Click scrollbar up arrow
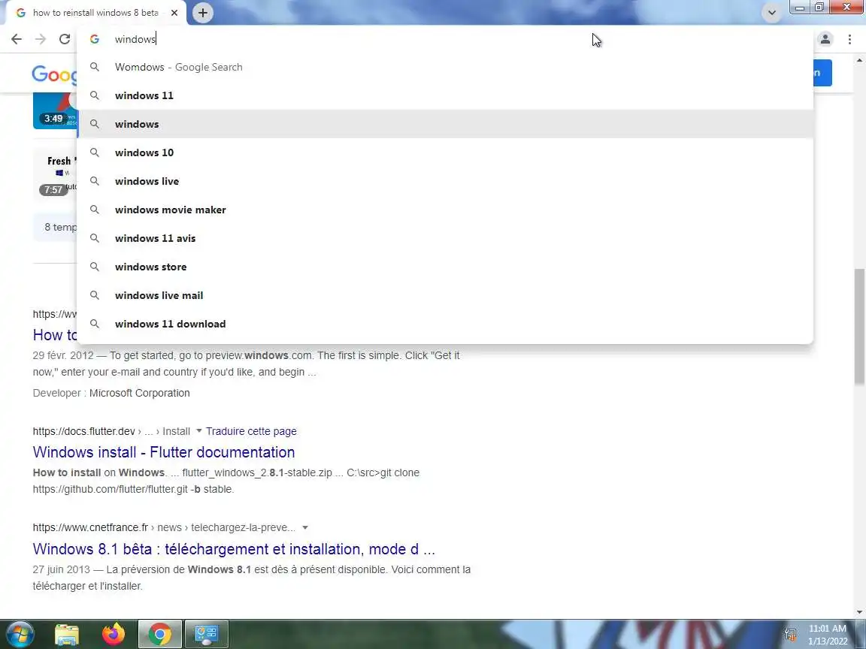The width and height of the screenshot is (866, 649). click(859, 59)
